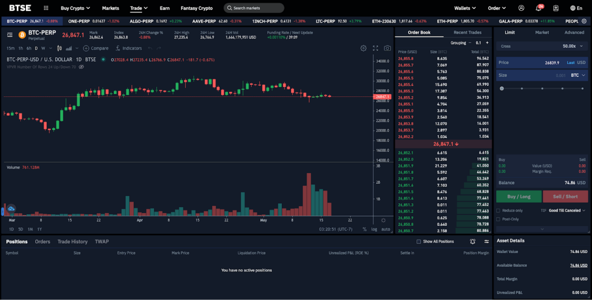Open Fantasy Crypto link
The width and height of the screenshot is (592, 300).
coord(197,8)
